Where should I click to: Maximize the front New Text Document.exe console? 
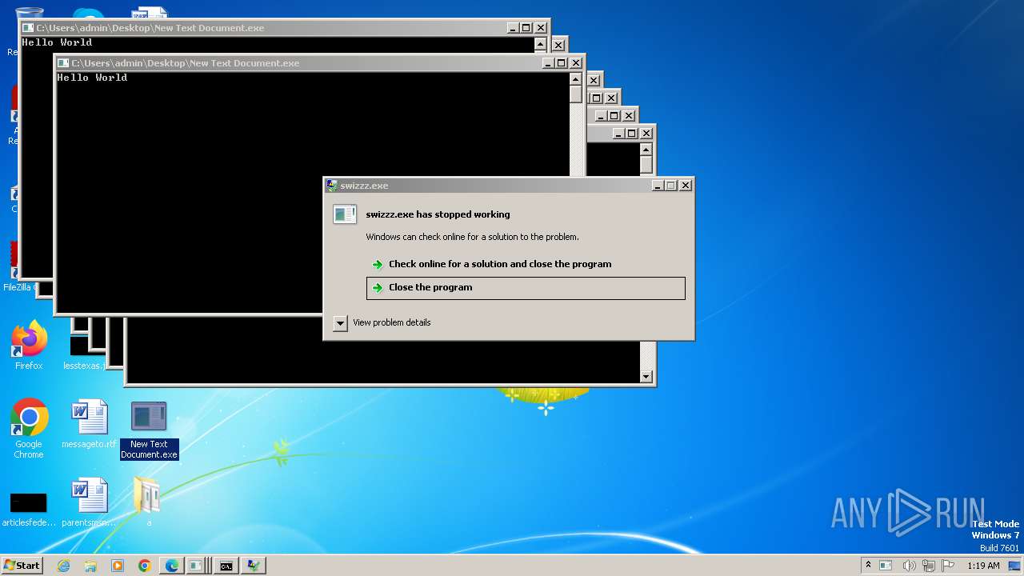[562, 63]
